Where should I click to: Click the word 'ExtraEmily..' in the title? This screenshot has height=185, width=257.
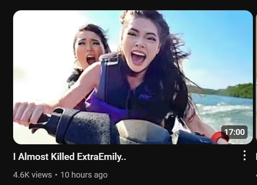(x=101, y=157)
